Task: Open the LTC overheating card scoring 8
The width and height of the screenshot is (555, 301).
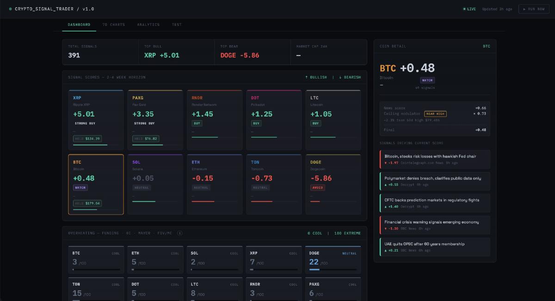Action: tap(215, 289)
